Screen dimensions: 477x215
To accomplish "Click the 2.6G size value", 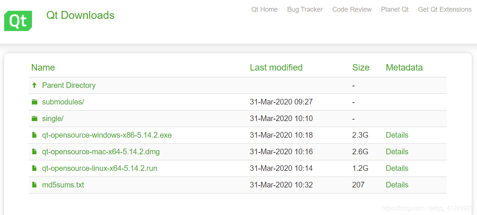I will 360,152.
